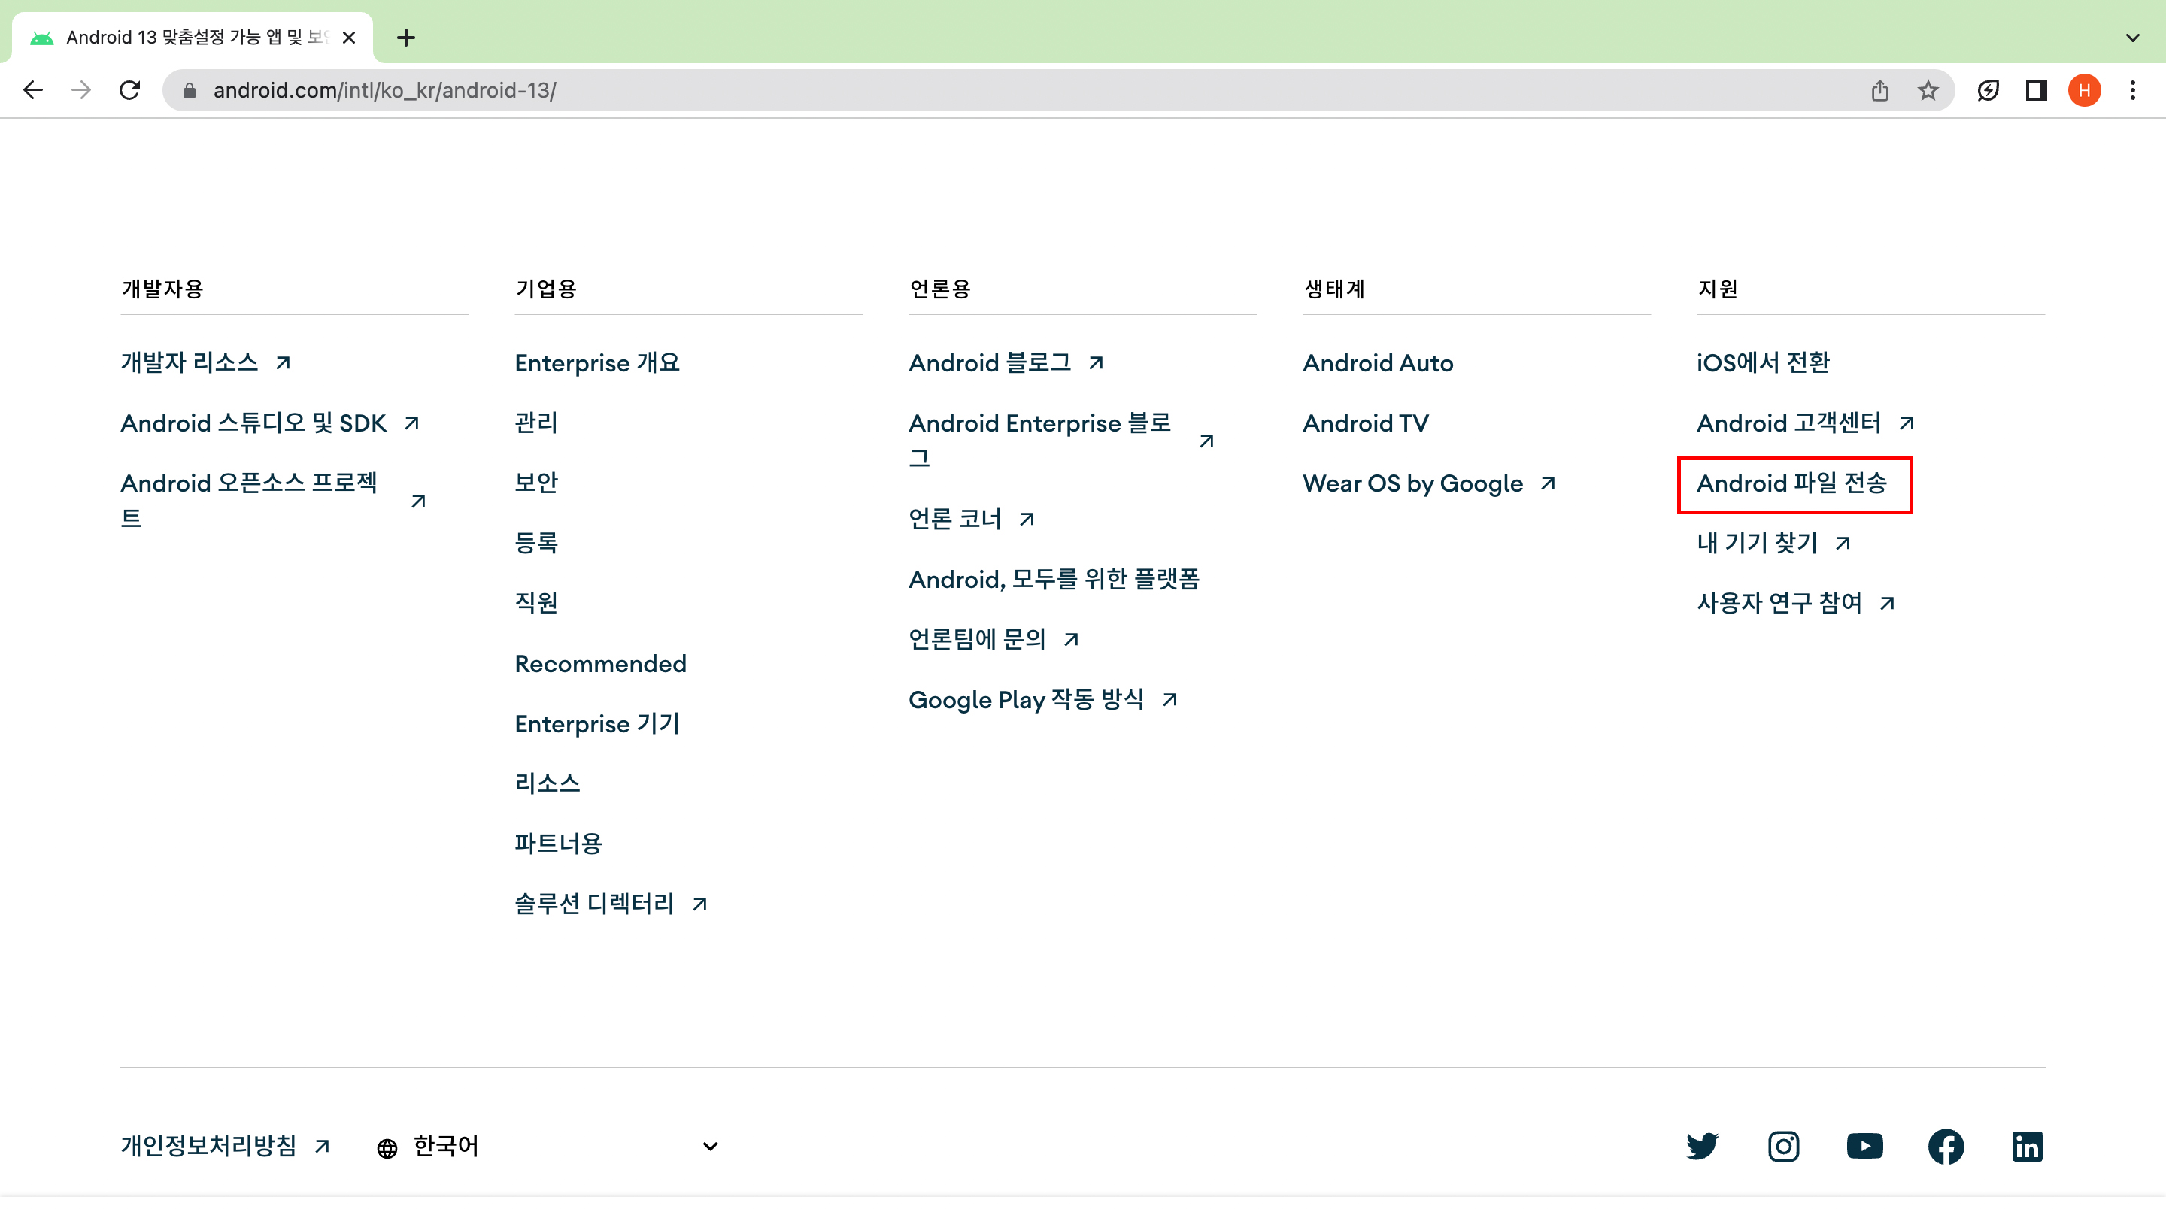Open the profile avatar H
This screenshot has height=1218, width=2166.
point(2085,90)
